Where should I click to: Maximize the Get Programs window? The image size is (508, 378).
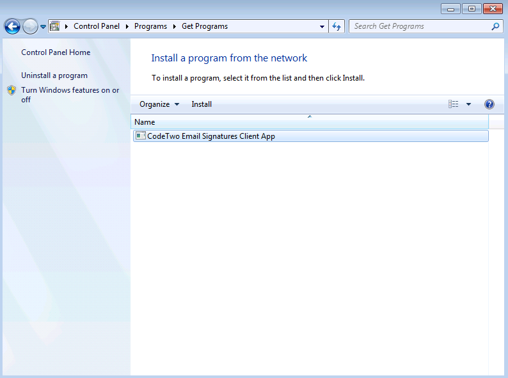point(472,9)
